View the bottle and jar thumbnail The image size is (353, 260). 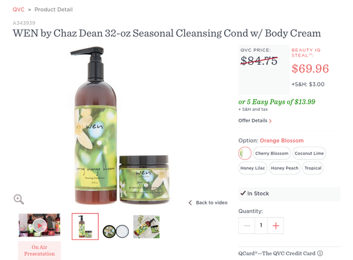click(85, 226)
